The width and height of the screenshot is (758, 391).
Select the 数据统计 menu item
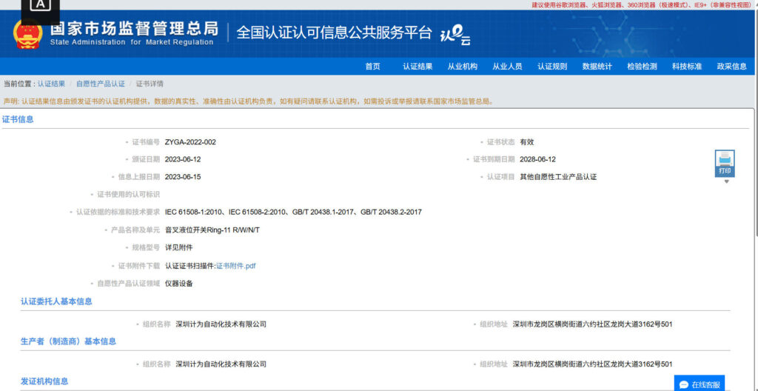point(597,67)
